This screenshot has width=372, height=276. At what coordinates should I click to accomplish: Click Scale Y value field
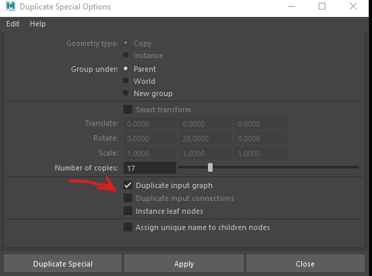(x=205, y=154)
